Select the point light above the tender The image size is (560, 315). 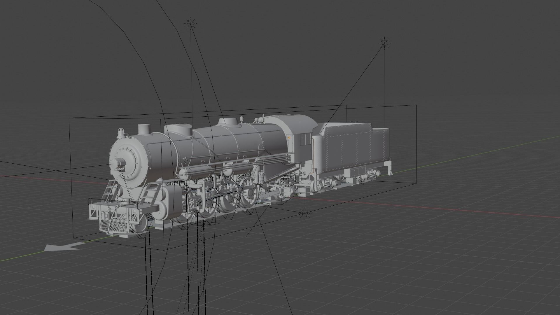pyautogui.click(x=384, y=43)
